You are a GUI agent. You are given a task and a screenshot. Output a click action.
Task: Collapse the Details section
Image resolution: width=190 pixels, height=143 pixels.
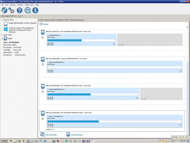point(2,39)
